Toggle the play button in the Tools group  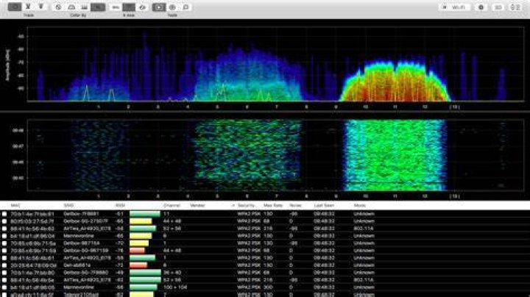[x=159, y=7]
